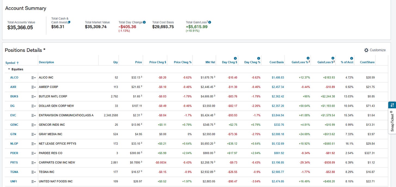396x187 pixels.
Task: Open PRTS cost basis $3,196.85
Action: tap(278, 163)
